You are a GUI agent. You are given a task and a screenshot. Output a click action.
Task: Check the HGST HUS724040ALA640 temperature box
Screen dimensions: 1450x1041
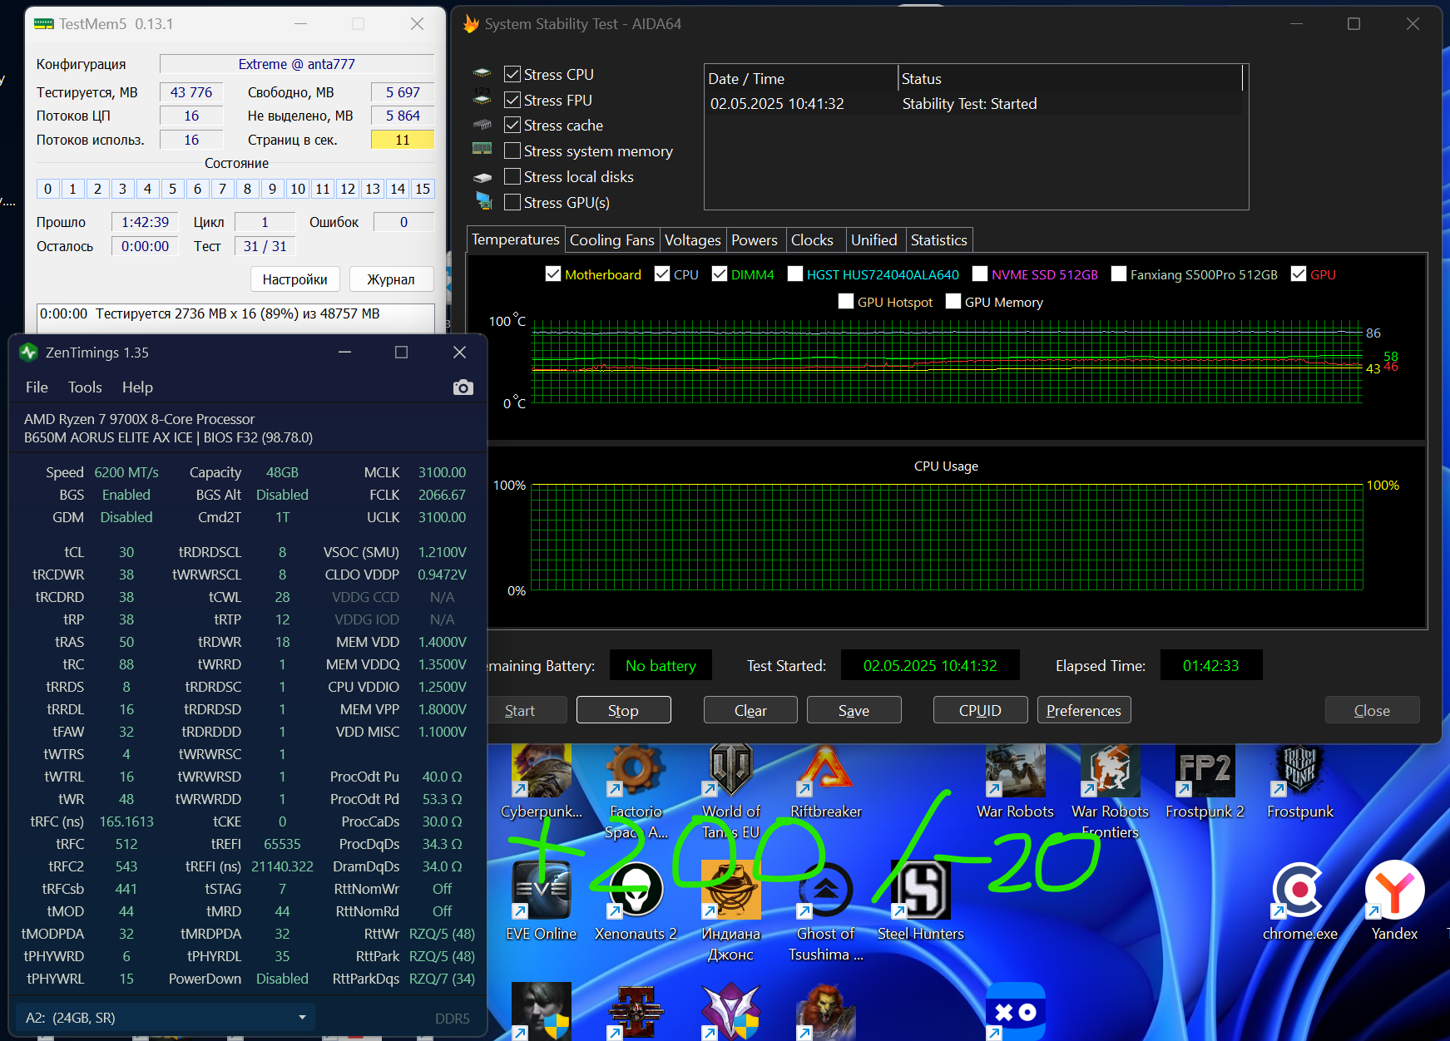click(795, 274)
